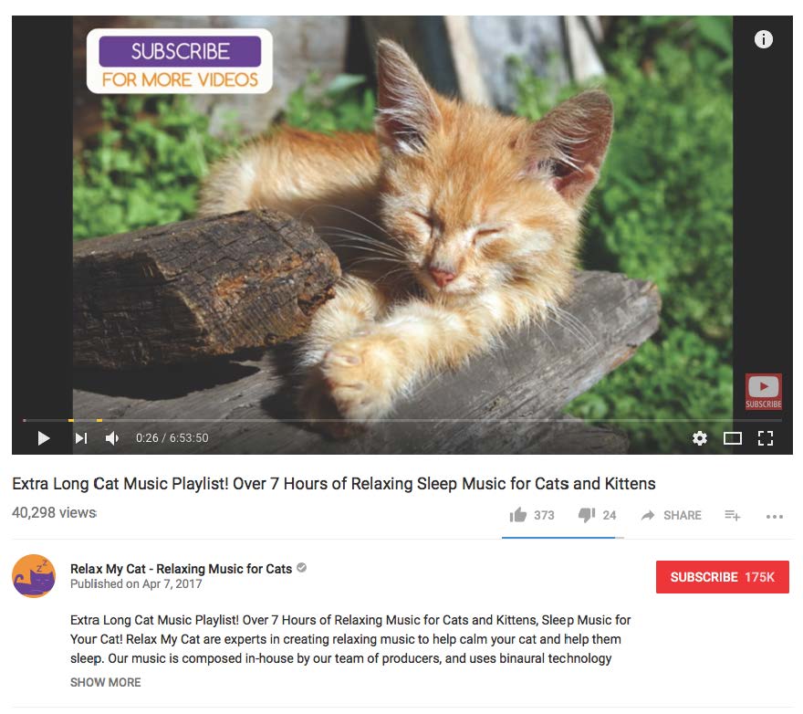
Task: Open the info card icon
Action: [763, 39]
